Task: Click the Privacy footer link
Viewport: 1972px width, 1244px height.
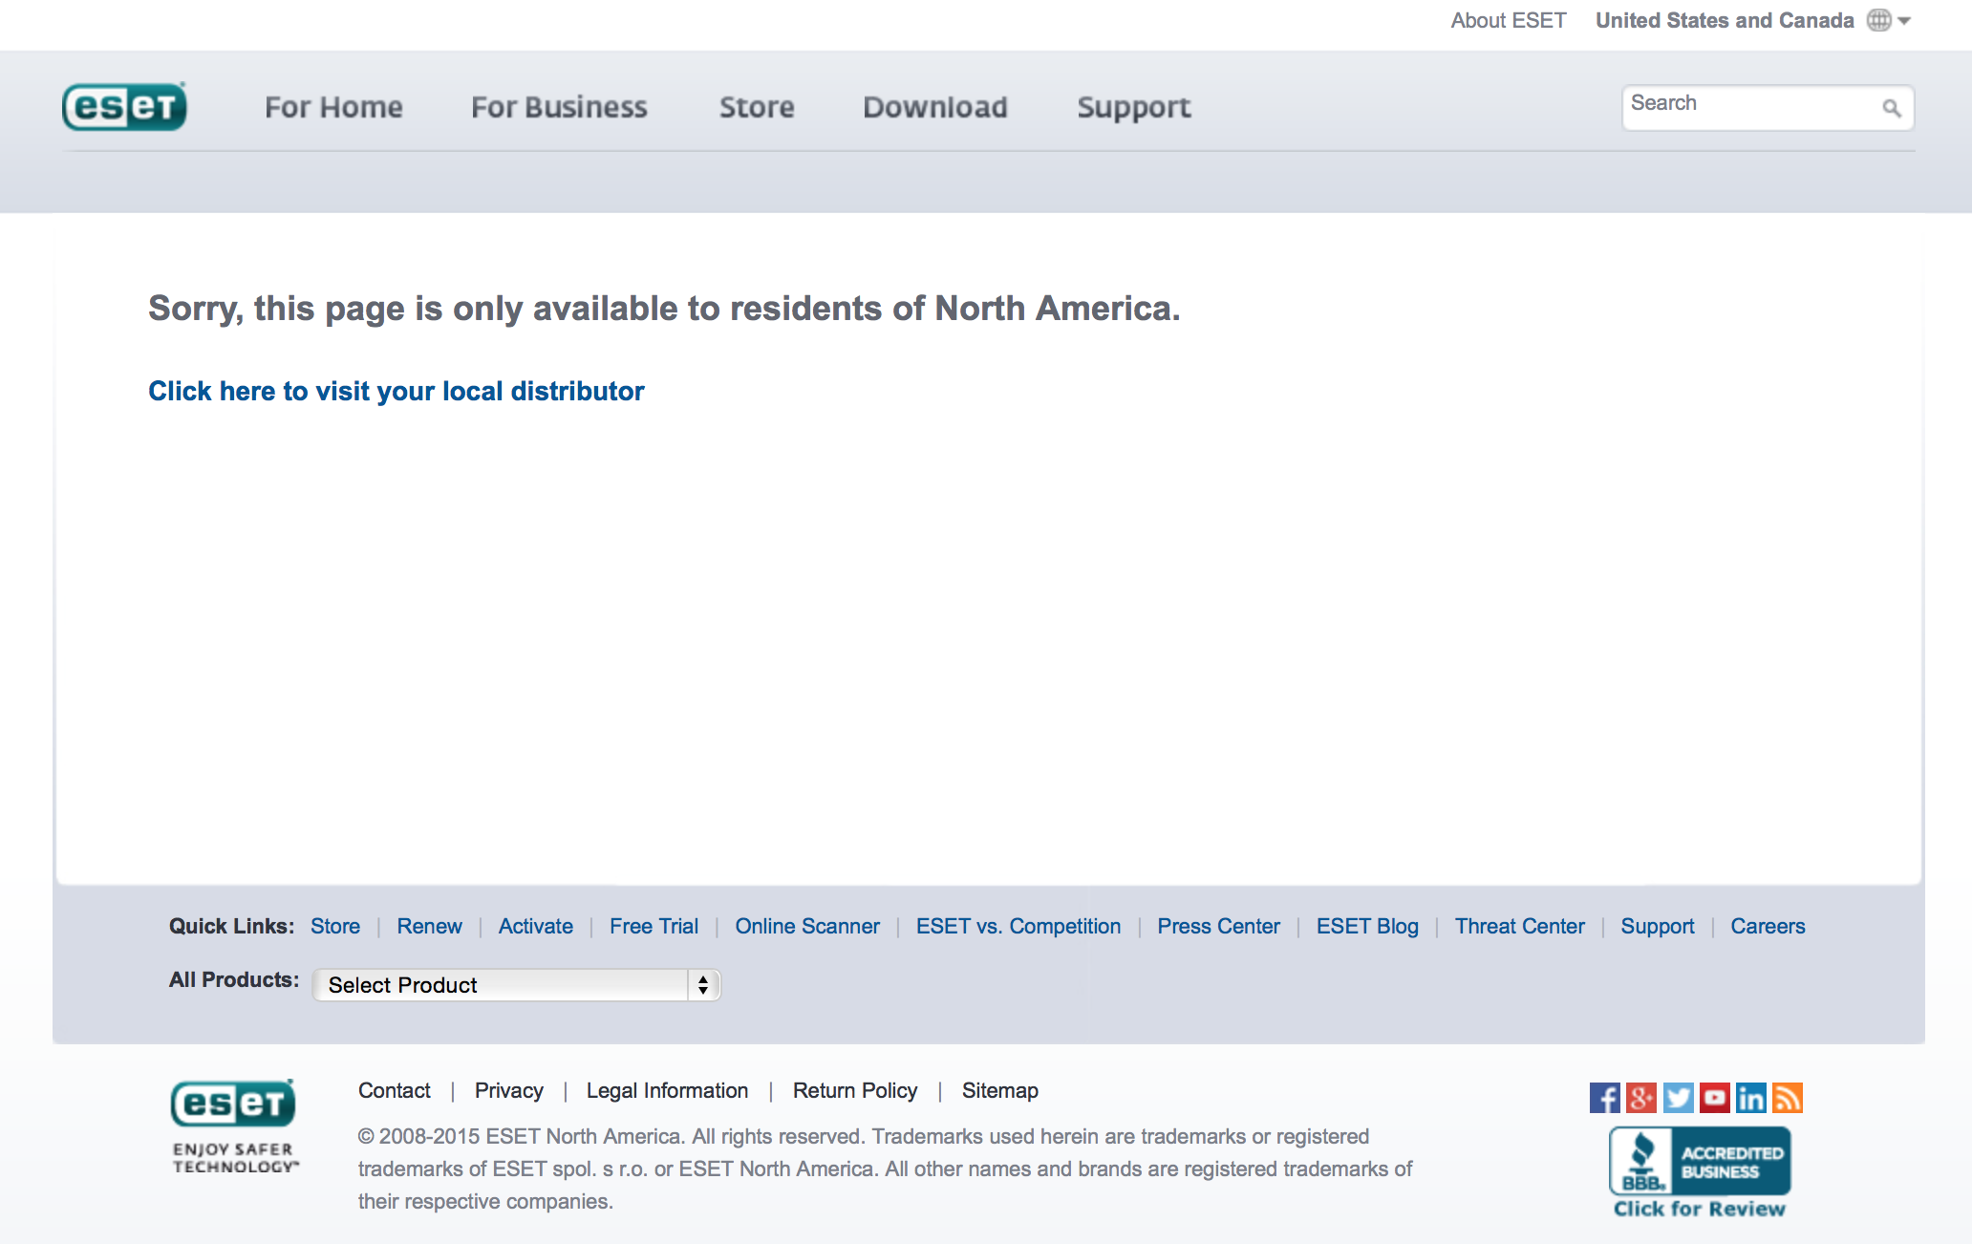Action: (508, 1090)
